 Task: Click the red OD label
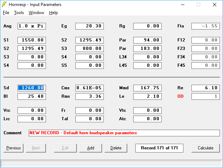point(181,96)
